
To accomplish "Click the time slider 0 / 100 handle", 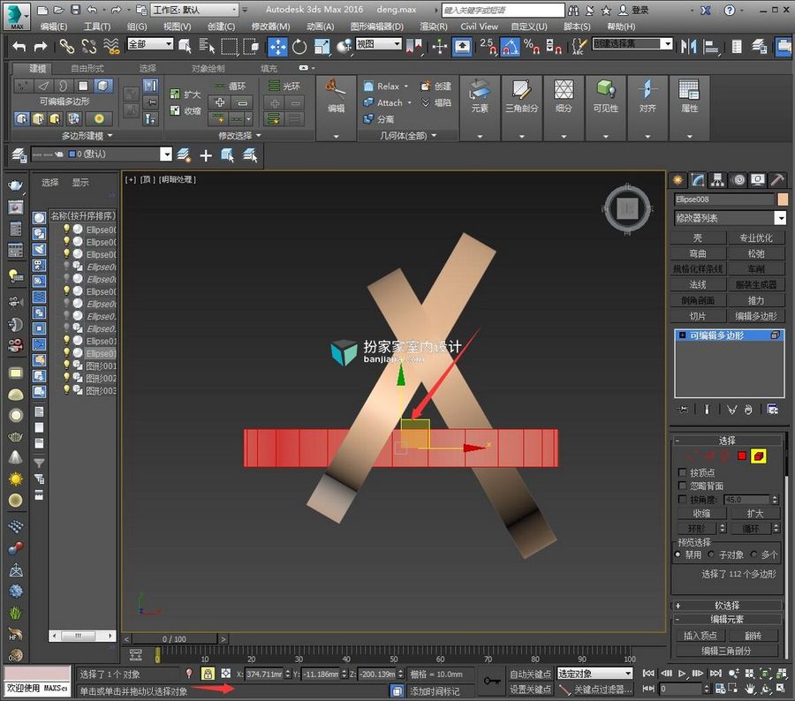I will point(174,638).
